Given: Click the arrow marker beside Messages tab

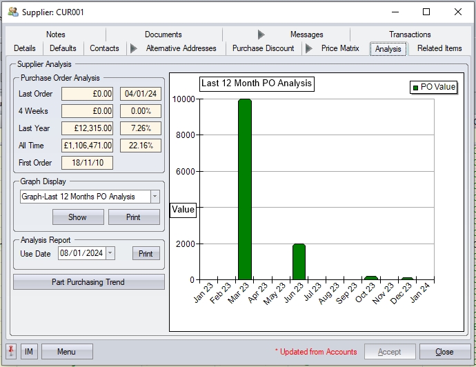Looking at the screenshot, I should click(261, 34).
